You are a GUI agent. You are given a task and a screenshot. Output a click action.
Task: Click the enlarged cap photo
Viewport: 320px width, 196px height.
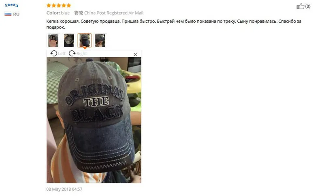pyautogui.click(x=94, y=120)
